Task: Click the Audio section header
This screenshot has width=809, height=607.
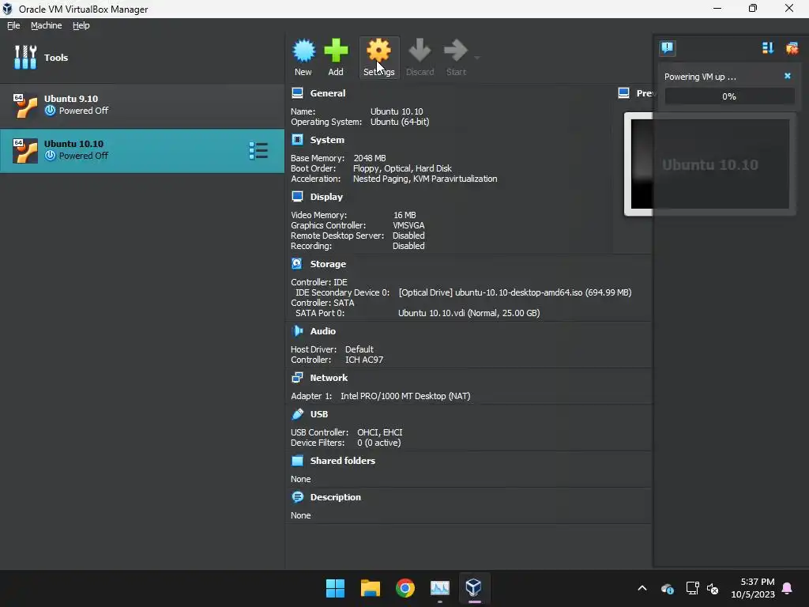Action: tap(322, 331)
